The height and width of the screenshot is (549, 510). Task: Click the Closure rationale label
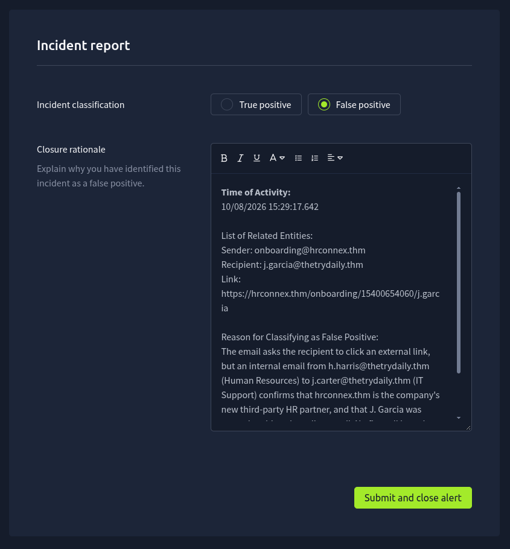[71, 150]
